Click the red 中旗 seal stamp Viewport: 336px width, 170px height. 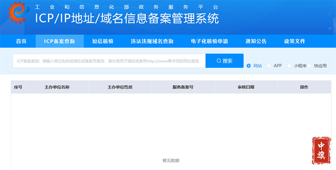[x=322, y=150]
